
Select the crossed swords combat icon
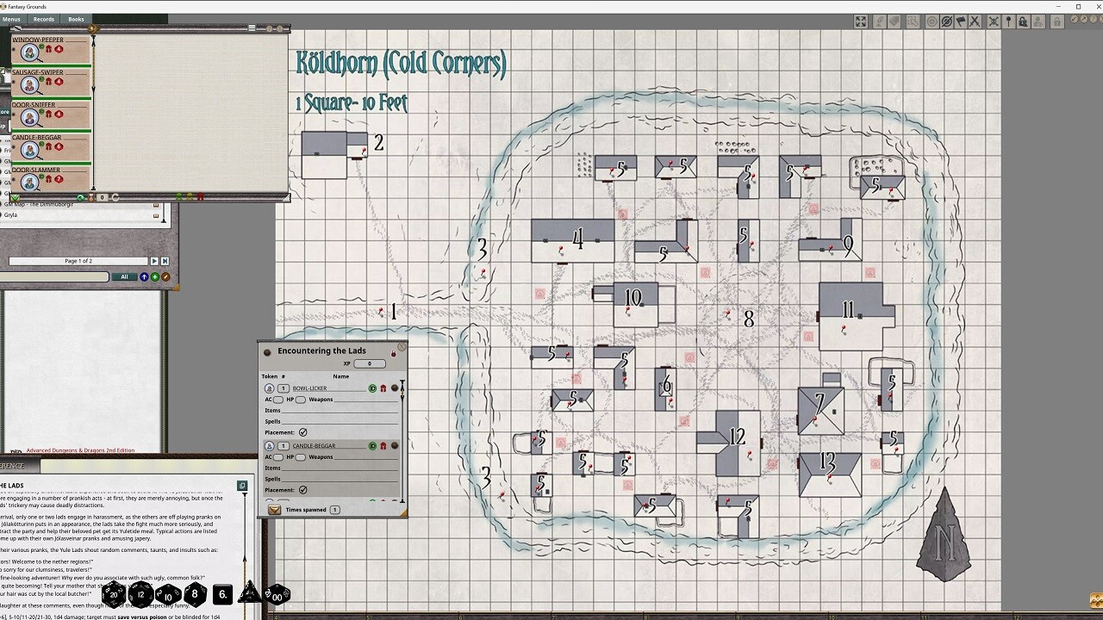pos(975,22)
